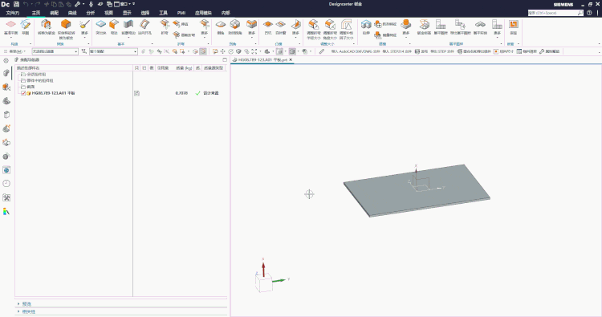Switch to the Assembly (装配) ribbon tab

coord(54,13)
